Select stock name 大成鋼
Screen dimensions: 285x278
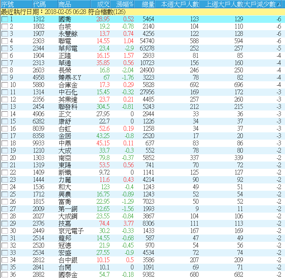pos(68,216)
